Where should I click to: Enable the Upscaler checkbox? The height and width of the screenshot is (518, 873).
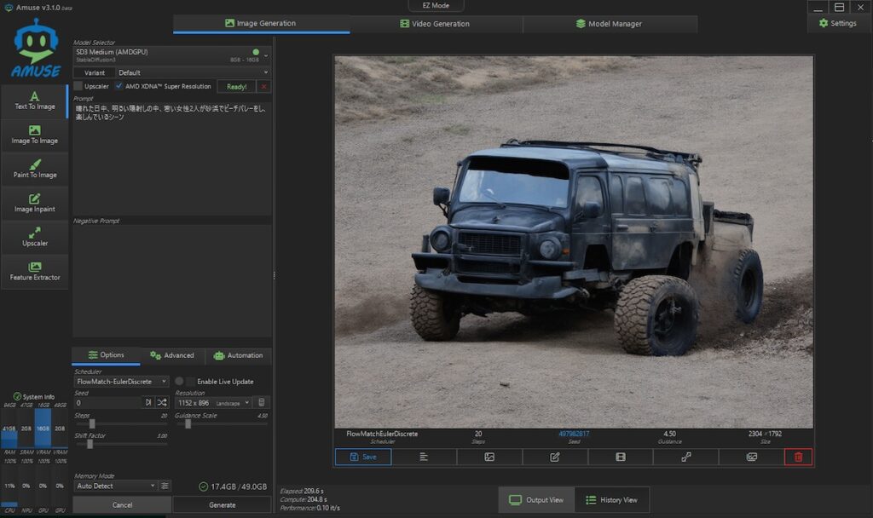tap(78, 86)
